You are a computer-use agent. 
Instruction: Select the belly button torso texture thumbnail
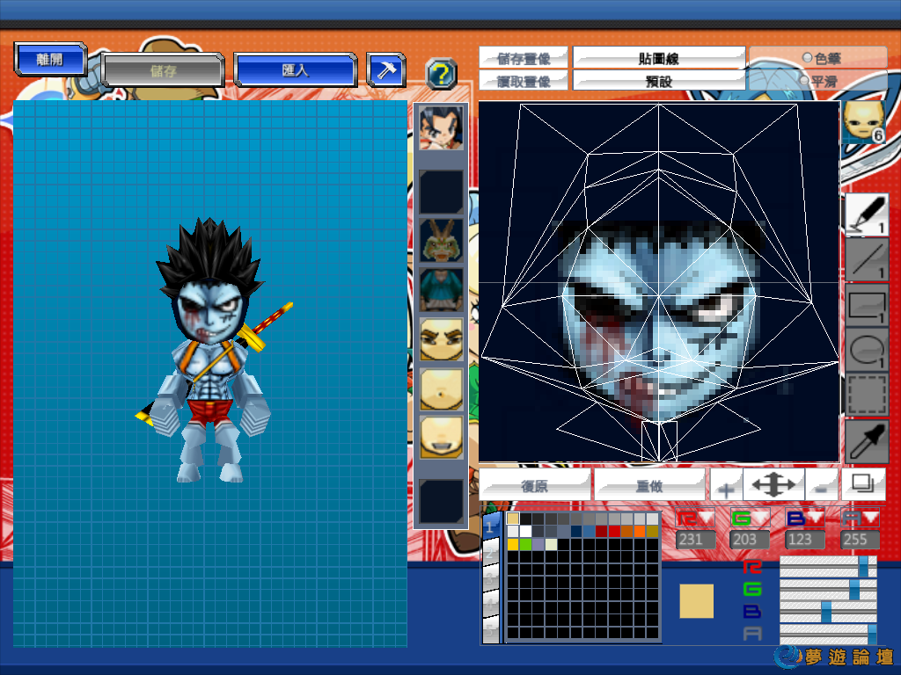[x=441, y=388]
